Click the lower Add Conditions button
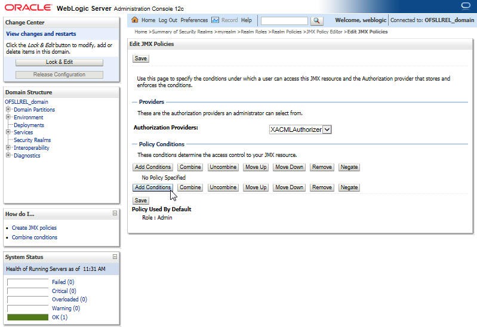Screen dimensions: 477x327 [x=153, y=187]
